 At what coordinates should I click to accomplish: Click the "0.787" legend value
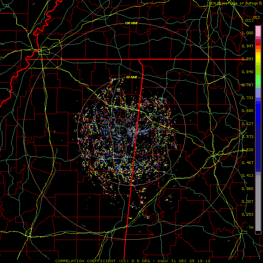pyautogui.click(x=248, y=85)
